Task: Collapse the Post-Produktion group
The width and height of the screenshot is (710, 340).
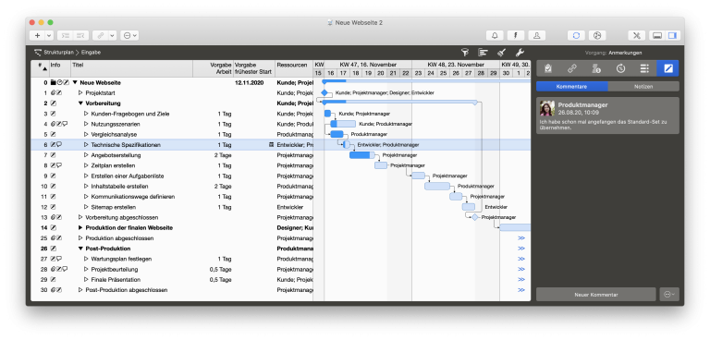Action: [x=80, y=249]
